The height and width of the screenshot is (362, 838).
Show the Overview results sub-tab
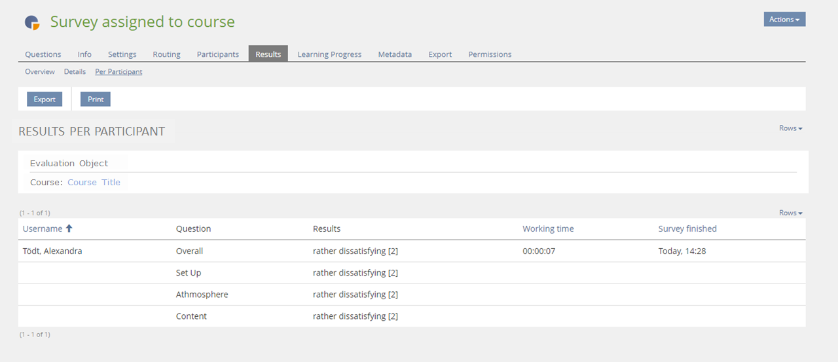[x=40, y=72]
